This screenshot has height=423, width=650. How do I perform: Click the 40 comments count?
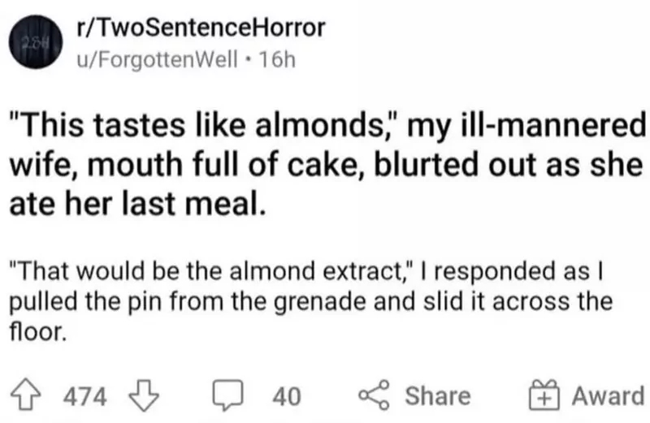(287, 396)
